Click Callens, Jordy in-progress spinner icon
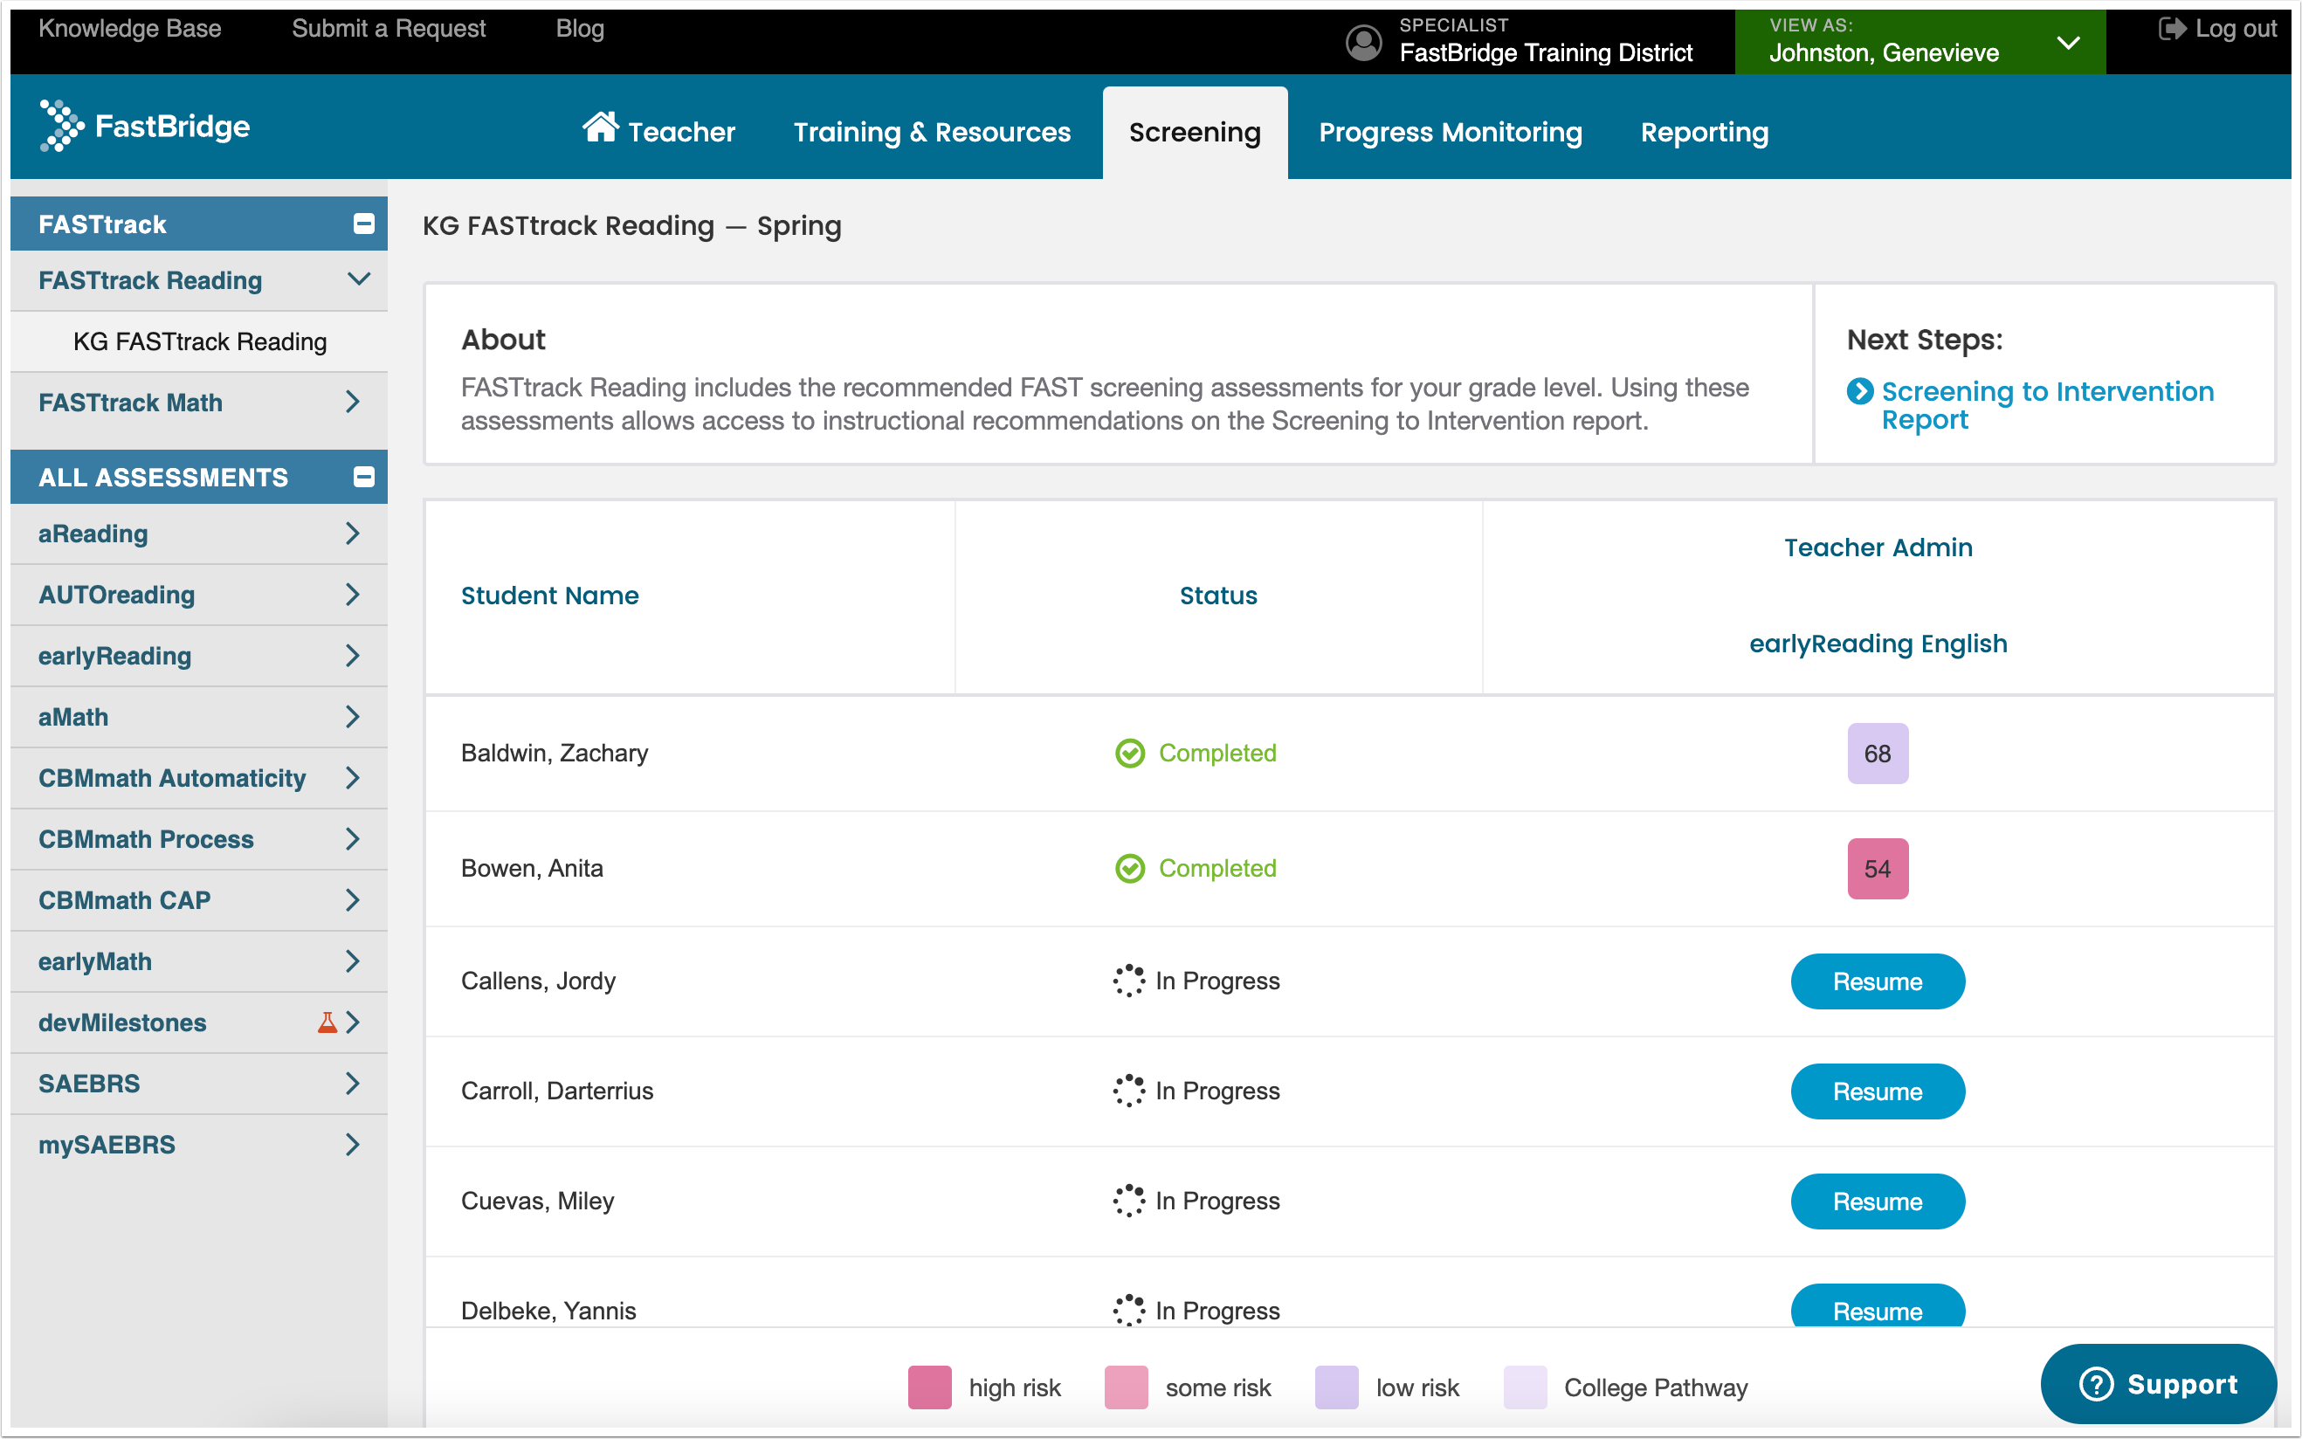Image resolution: width=2302 pixels, height=1439 pixels. pos(1128,981)
